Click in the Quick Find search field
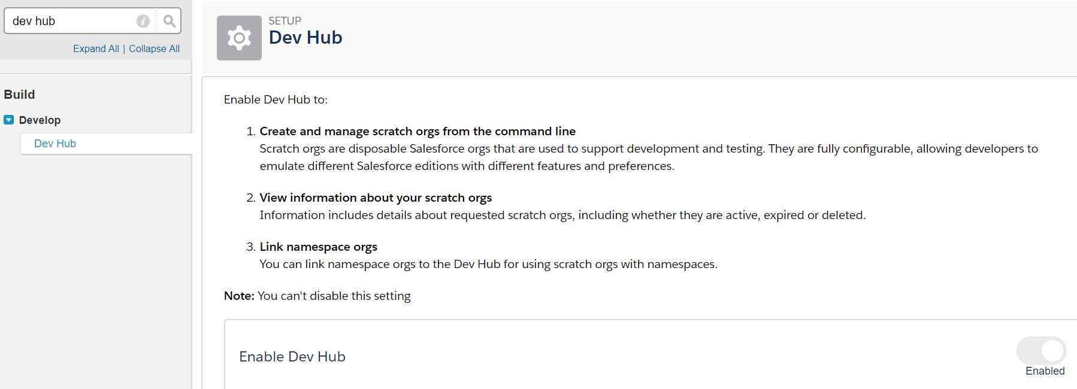This screenshot has width=1077, height=389. (x=72, y=22)
